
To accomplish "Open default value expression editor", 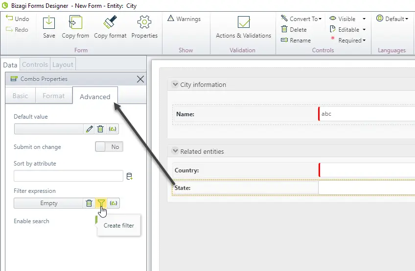I will click(113, 129).
